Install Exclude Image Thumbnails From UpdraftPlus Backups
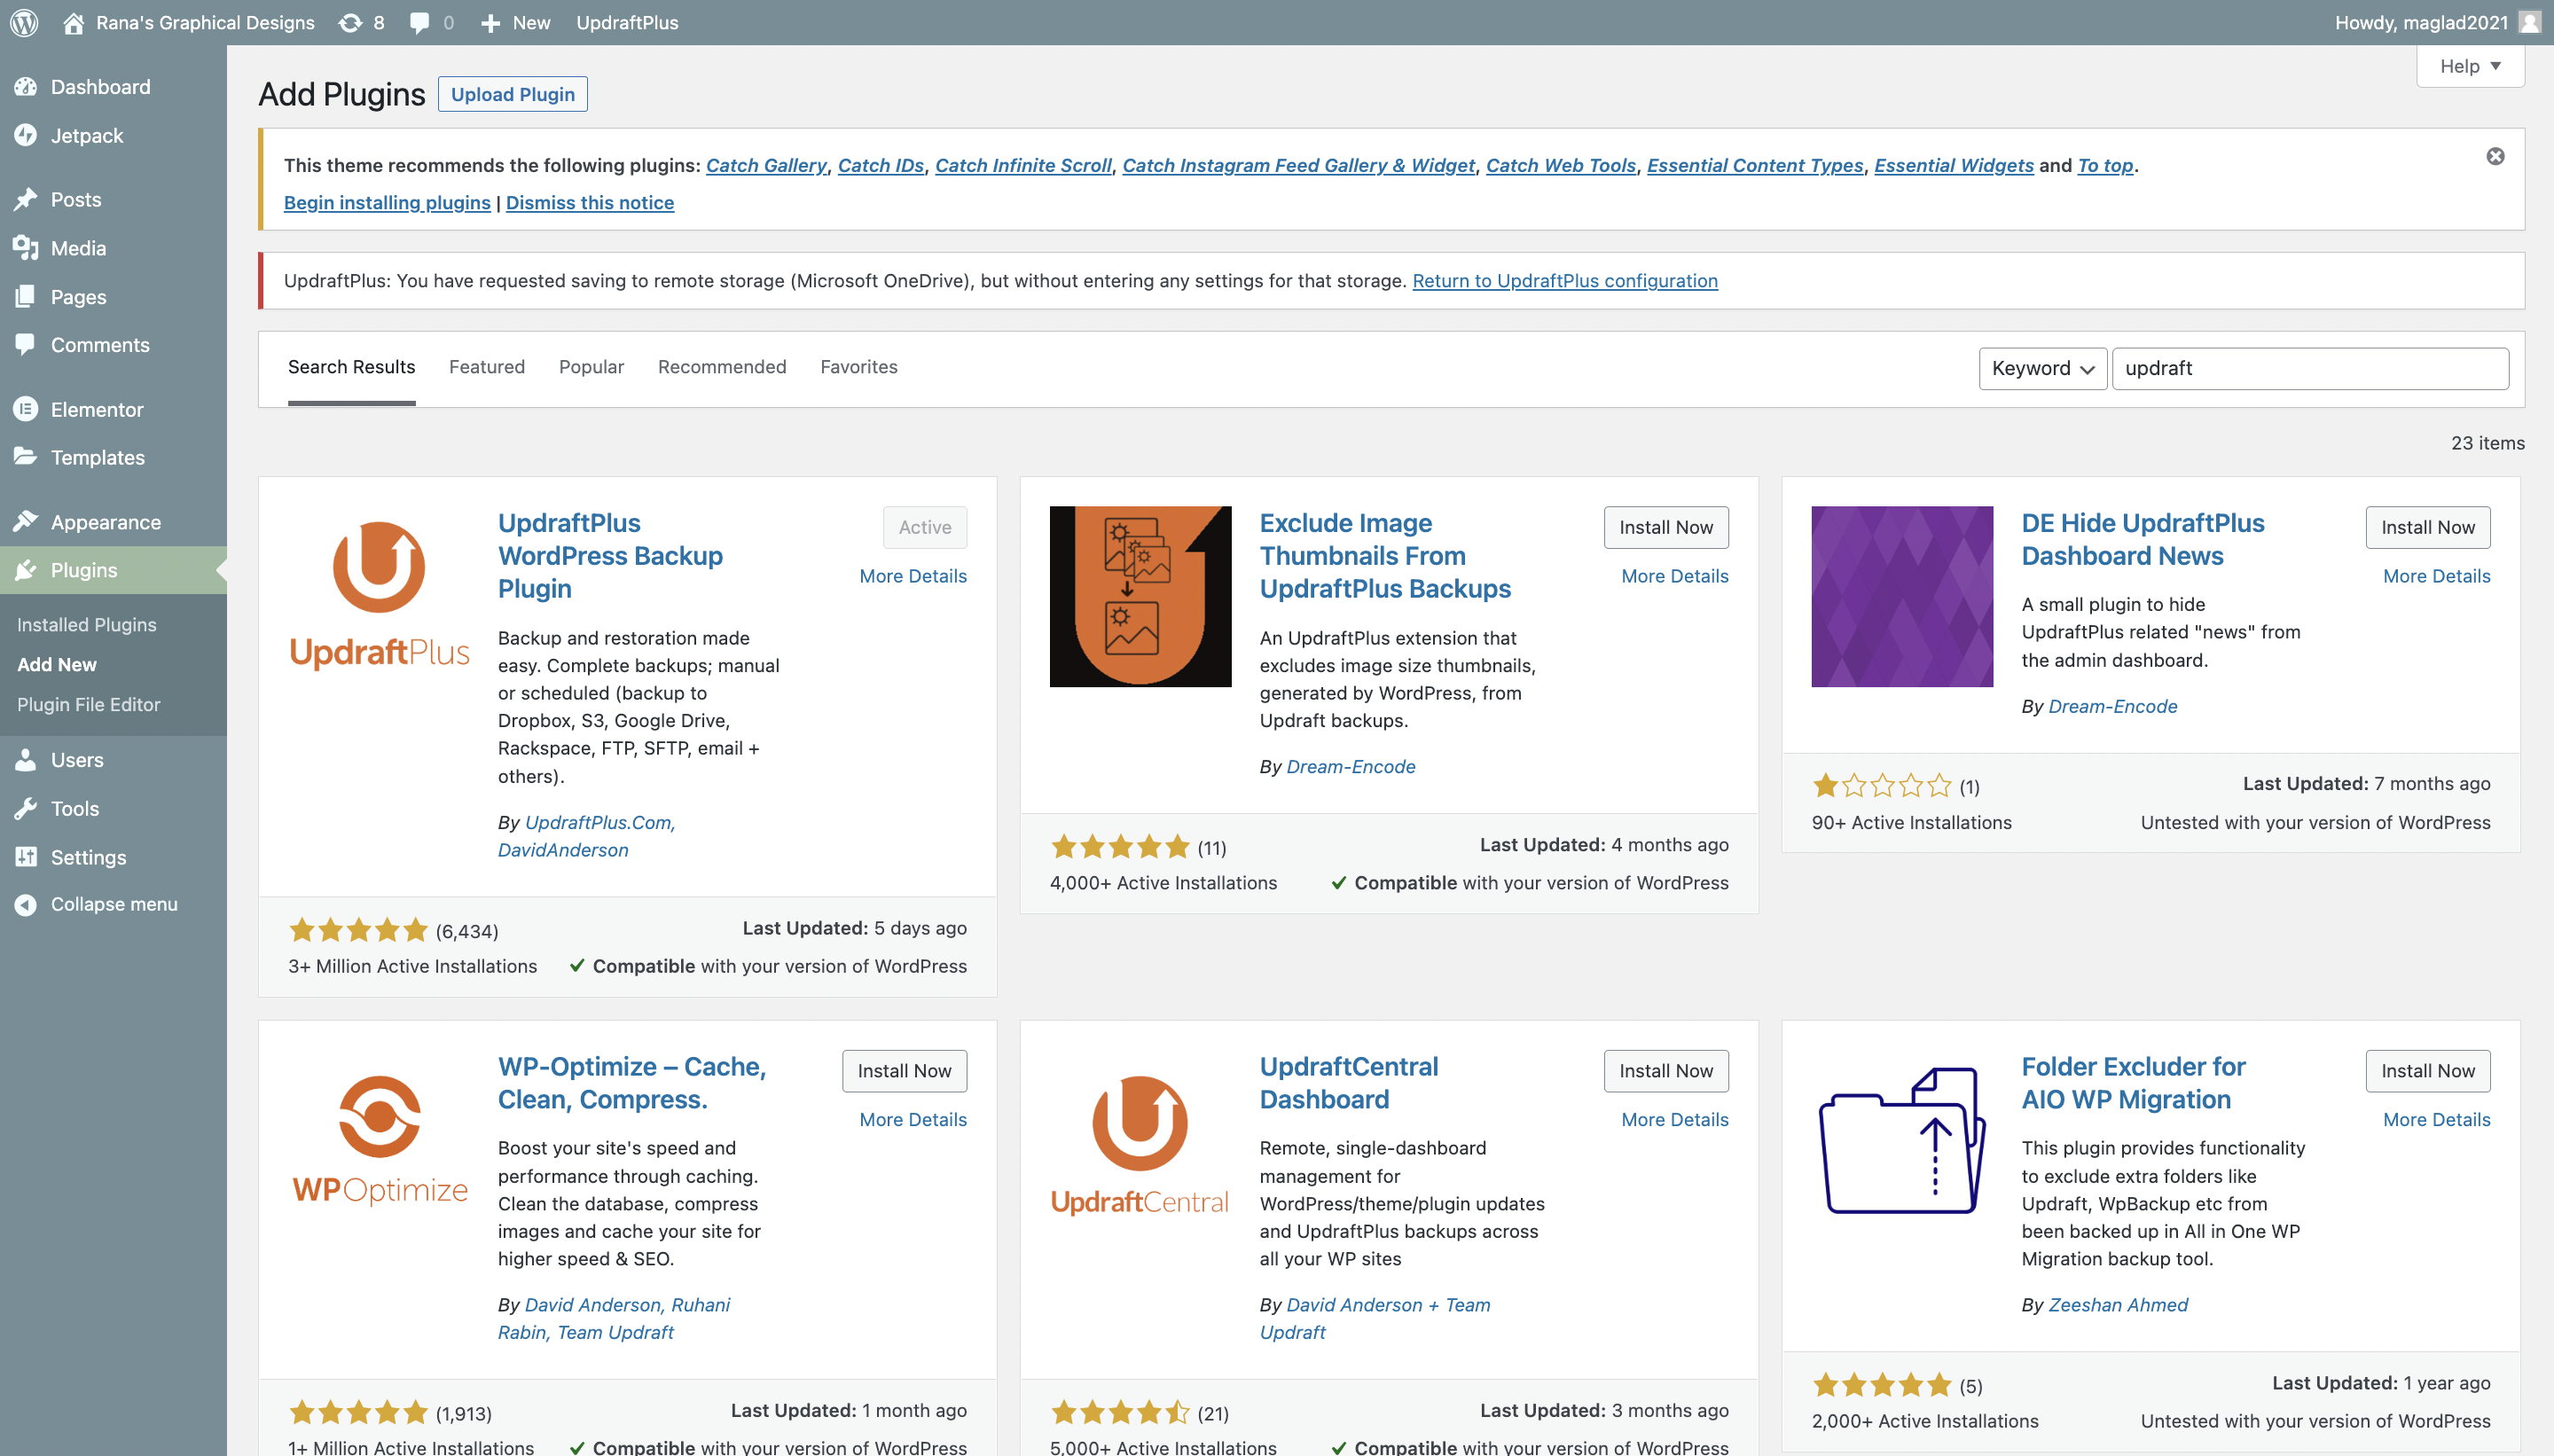The width and height of the screenshot is (2554, 1456). (1666, 527)
